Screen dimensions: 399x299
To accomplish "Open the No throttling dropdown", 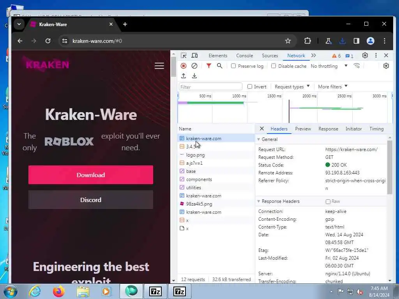I will click(x=329, y=66).
